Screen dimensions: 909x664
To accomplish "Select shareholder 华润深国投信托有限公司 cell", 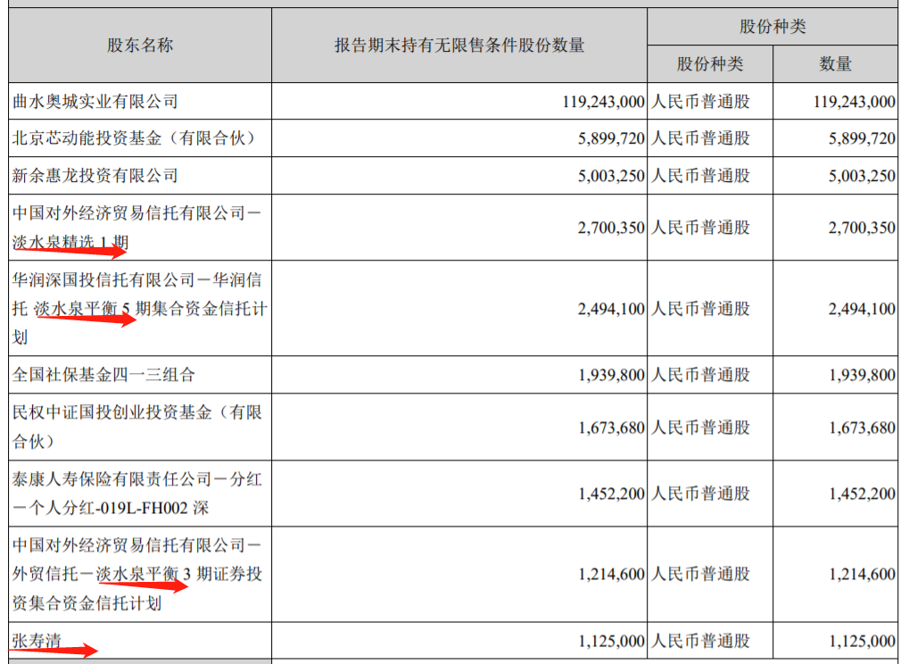I will 139,309.
